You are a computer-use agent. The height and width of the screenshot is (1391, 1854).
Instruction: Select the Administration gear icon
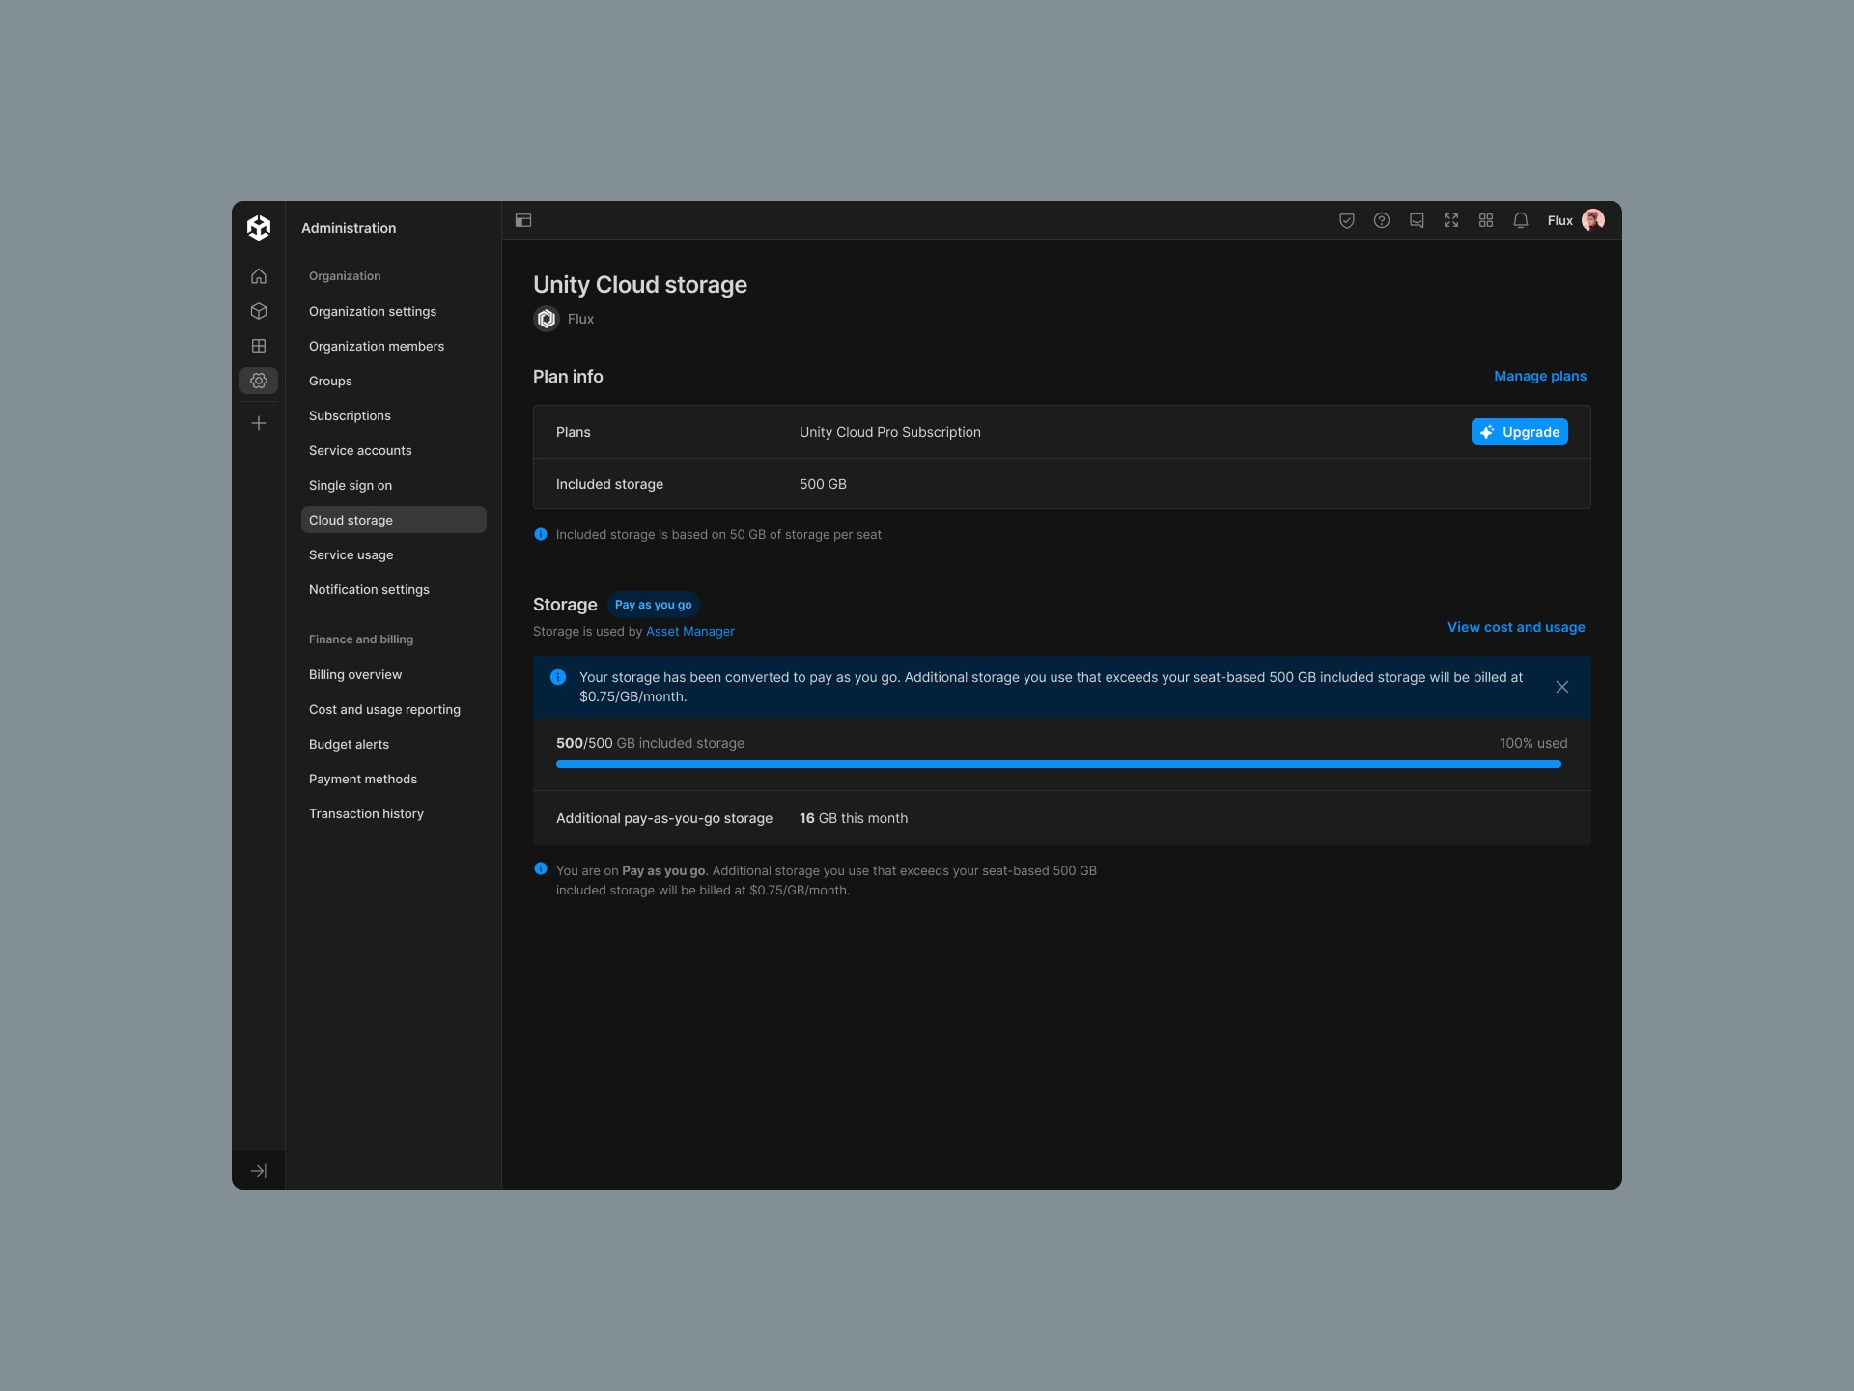coord(259,381)
